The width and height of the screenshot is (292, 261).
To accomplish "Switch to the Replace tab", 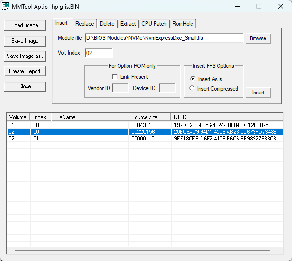I will [x=85, y=24].
